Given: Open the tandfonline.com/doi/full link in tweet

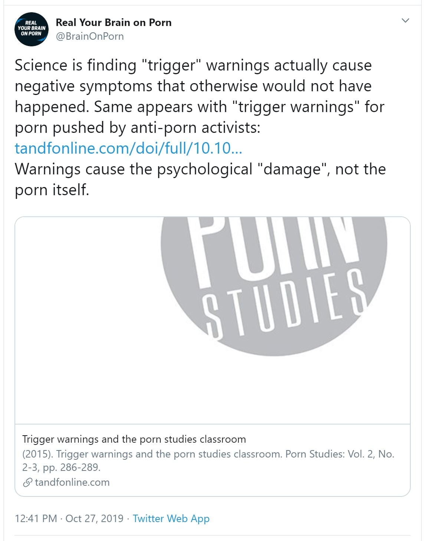Looking at the screenshot, I should coord(128,148).
